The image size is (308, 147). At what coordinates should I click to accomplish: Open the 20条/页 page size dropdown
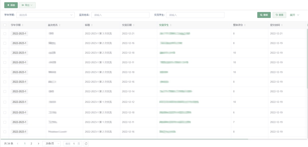[x=51, y=144]
